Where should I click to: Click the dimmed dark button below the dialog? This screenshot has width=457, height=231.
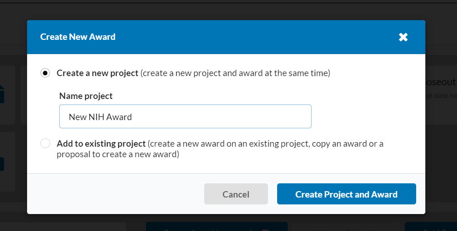pyautogui.click(x=217, y=226)
